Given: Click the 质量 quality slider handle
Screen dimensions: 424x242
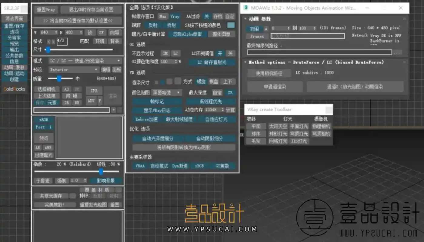Looking at the screenshot, I should coord(59,79).
